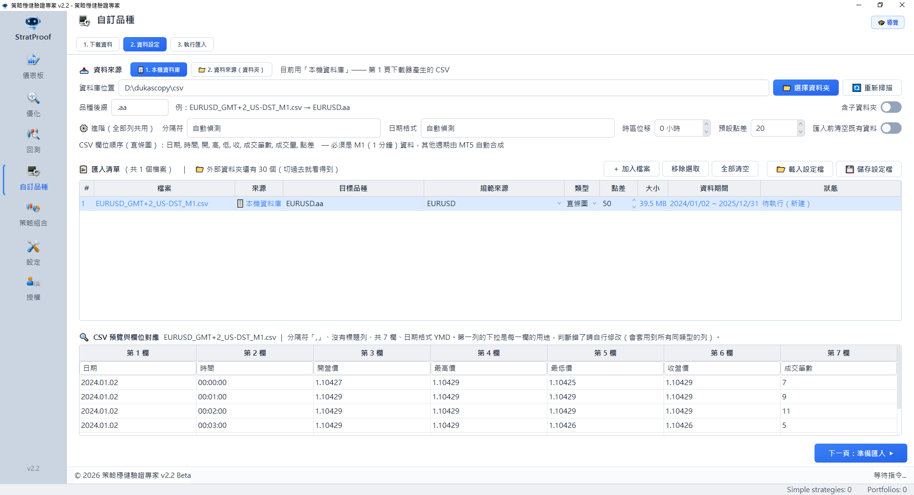Screen dimensions: 914x495
Task: Click the 檔案 column header
Action: [x=164, y=188]
